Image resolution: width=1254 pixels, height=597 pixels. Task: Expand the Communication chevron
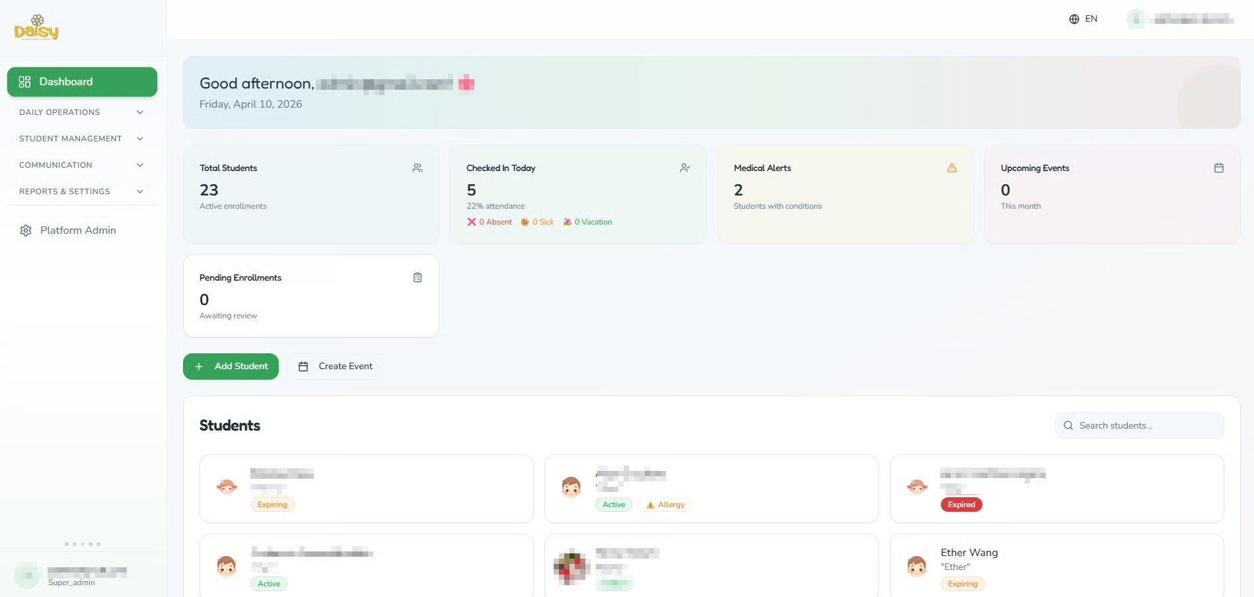140,165
